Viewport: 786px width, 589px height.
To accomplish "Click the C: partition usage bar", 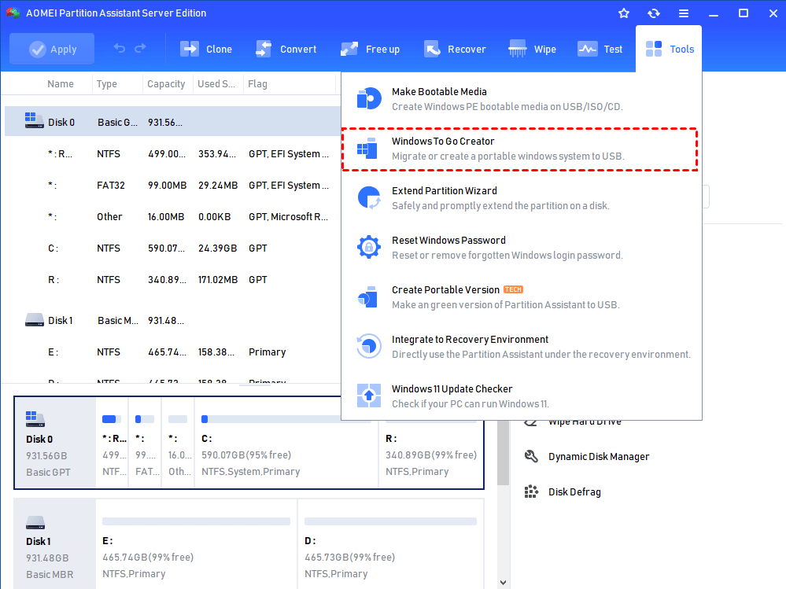I will (285, 420).
